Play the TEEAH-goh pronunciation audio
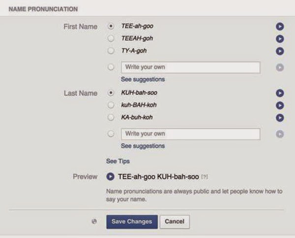This screenshot has height=238, width=295. 280,39
